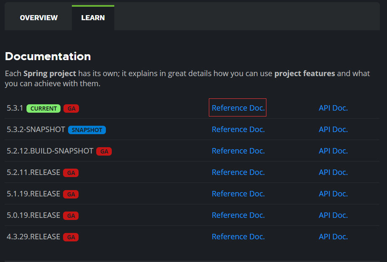Open API Doc. for 5.3.1
This screenshot has width=387, height=262.
tap(333, 108)
